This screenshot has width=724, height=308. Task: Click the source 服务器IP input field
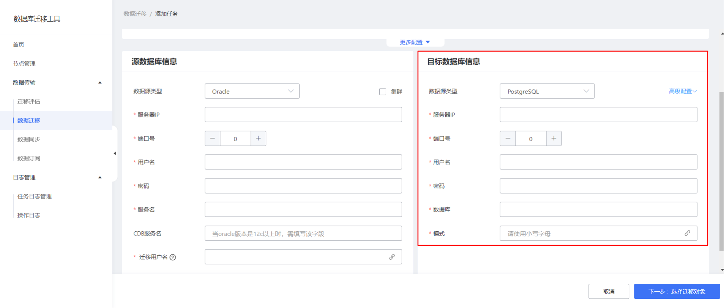(x=303, y=115)
